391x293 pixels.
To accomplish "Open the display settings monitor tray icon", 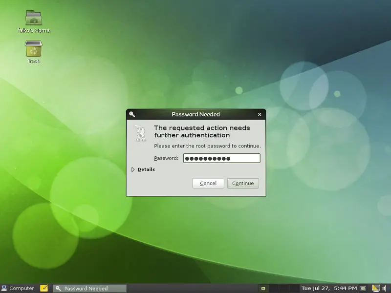I will click(376, 288).
